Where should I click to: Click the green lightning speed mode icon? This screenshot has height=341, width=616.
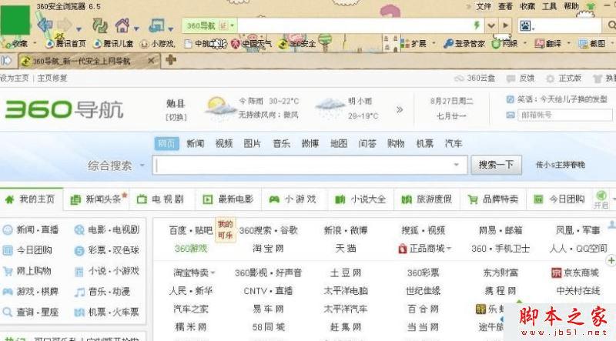[x=477, y=25]
